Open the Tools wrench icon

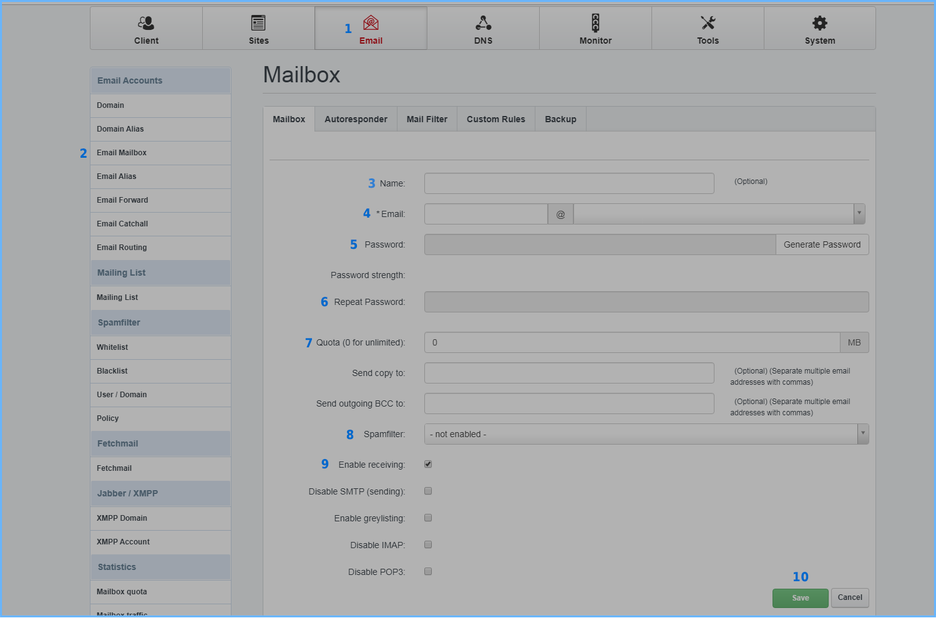point(708,23)
